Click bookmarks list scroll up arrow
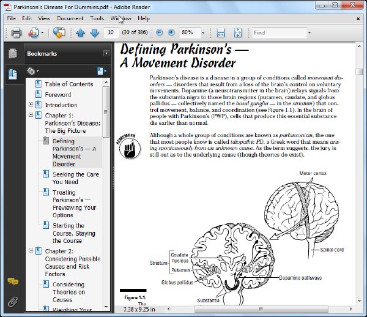 106,83
